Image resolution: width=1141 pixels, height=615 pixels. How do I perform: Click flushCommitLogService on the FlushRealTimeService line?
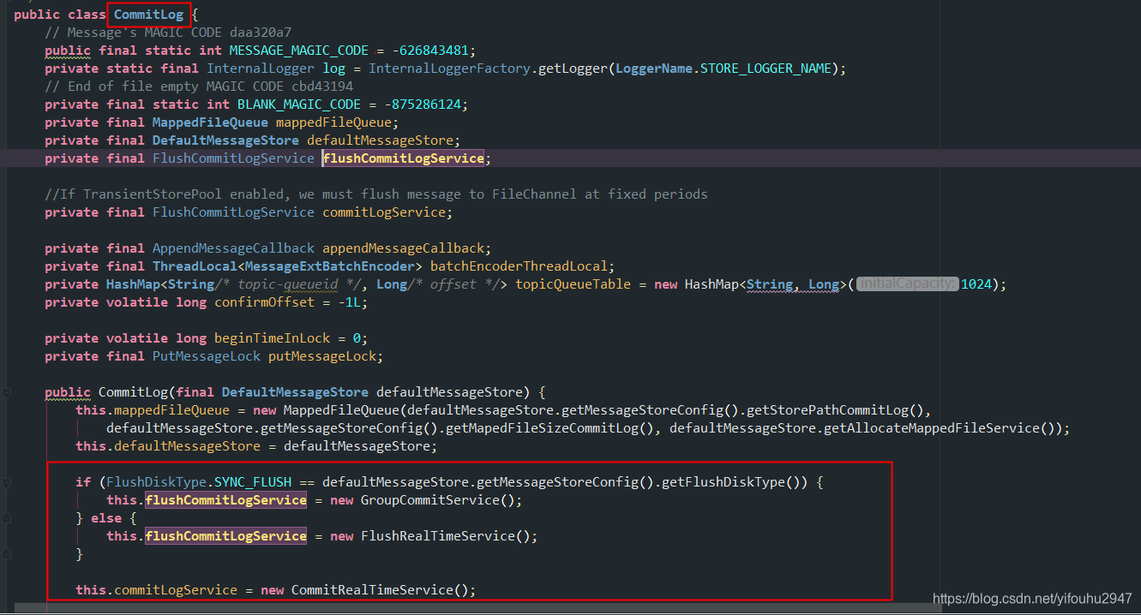point(226,536)
